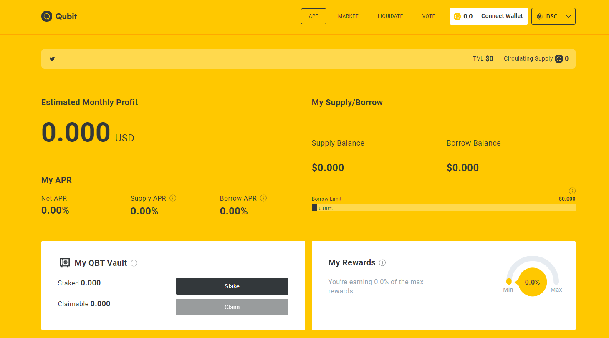The width and height of the screenshot is (609, 338).
Task: Switch to the APP tab
Action: [313, 16]
